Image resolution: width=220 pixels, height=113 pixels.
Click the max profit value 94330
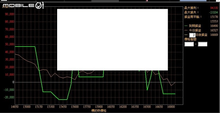[214, 8]
